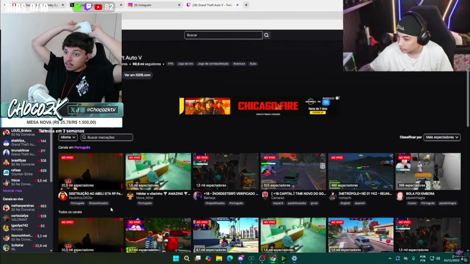Click the Buscar marcações tag search field
The image size is (470, 264).
[x=106, y=137]
